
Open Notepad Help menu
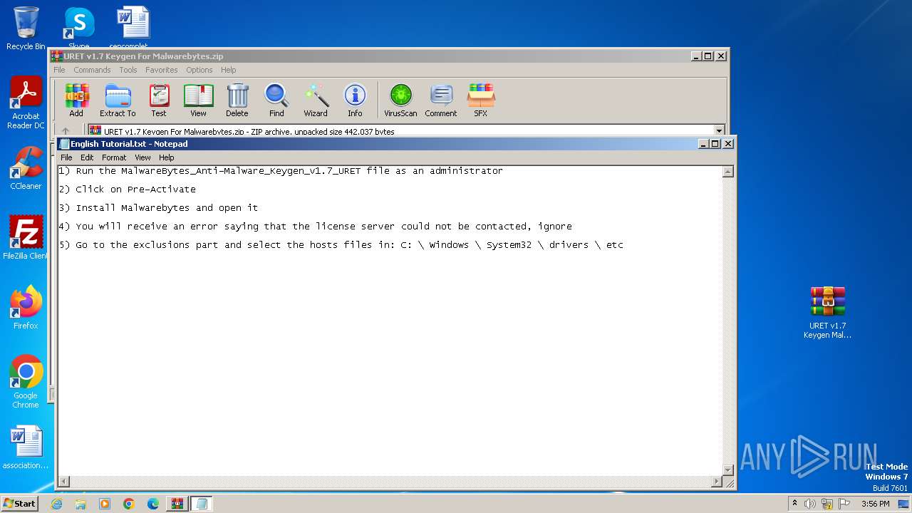pyautogui.click(x=166, y=157)
